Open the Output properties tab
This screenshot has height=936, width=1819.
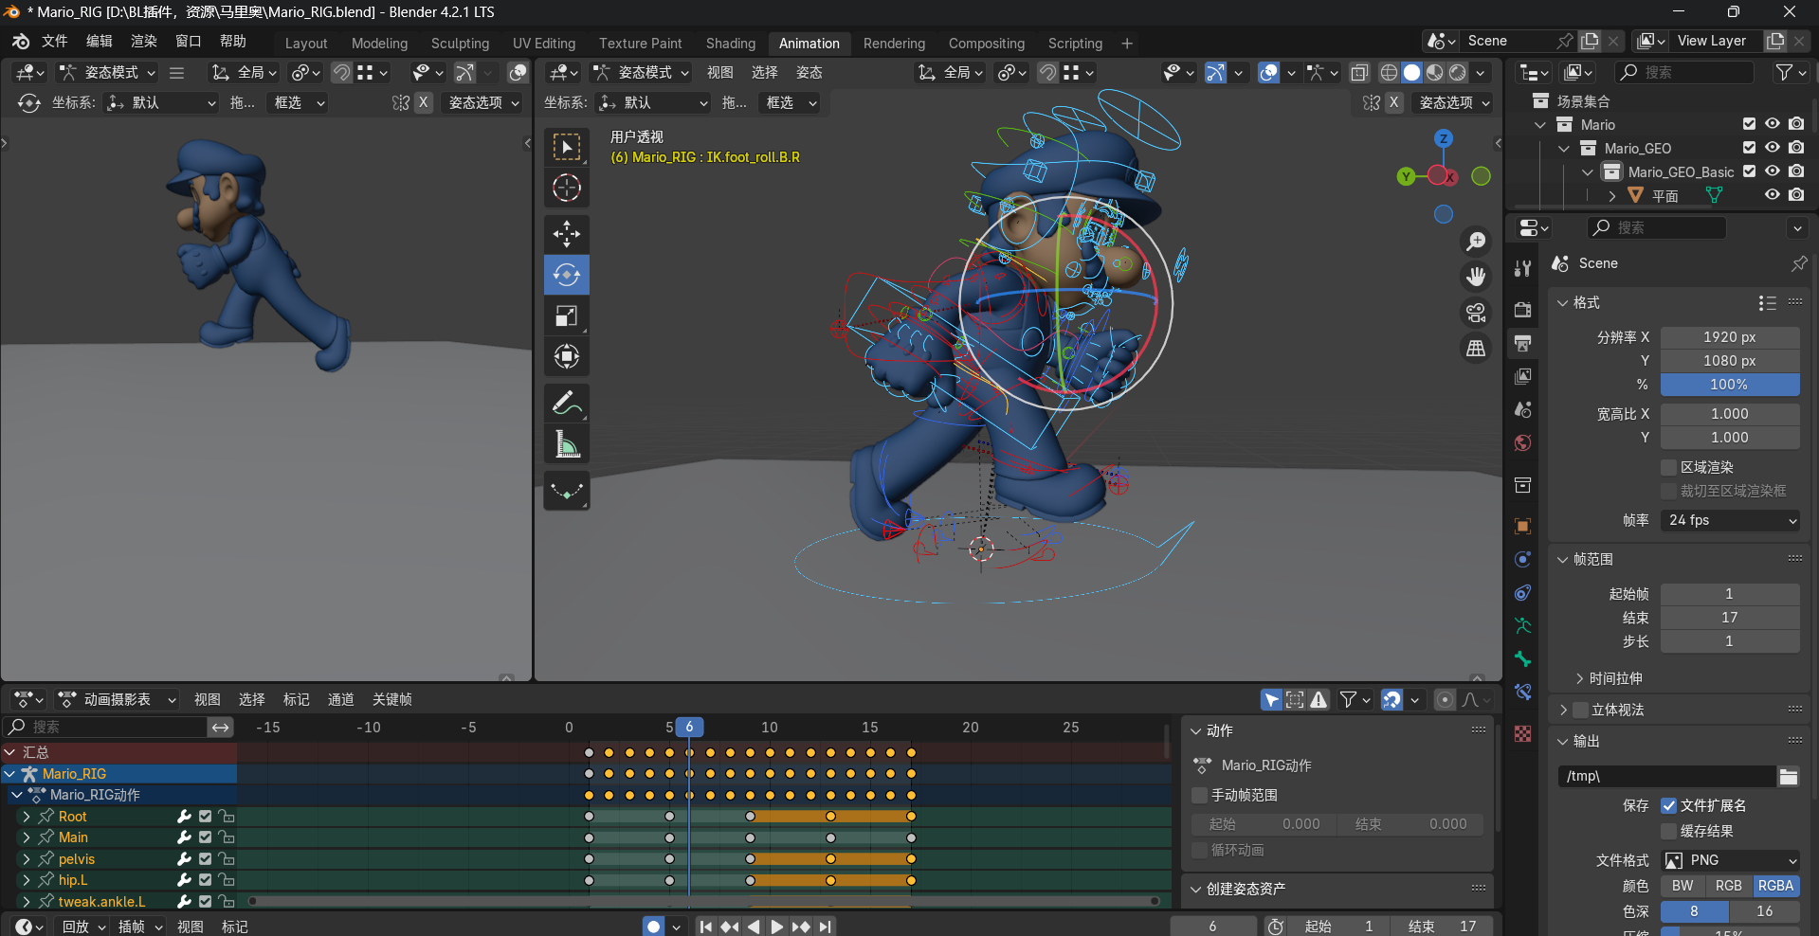click(x=1522, y=343)
